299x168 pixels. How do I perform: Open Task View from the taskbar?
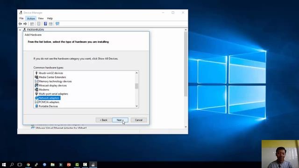pyautogui.click(x=20, y=165)
